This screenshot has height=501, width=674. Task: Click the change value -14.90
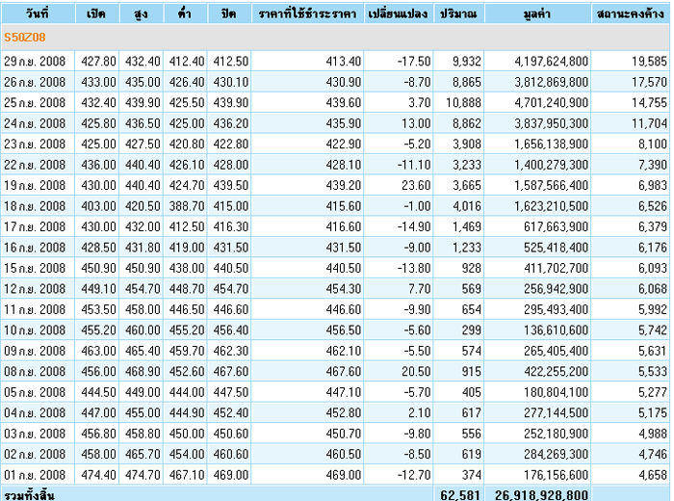[414, 226]
